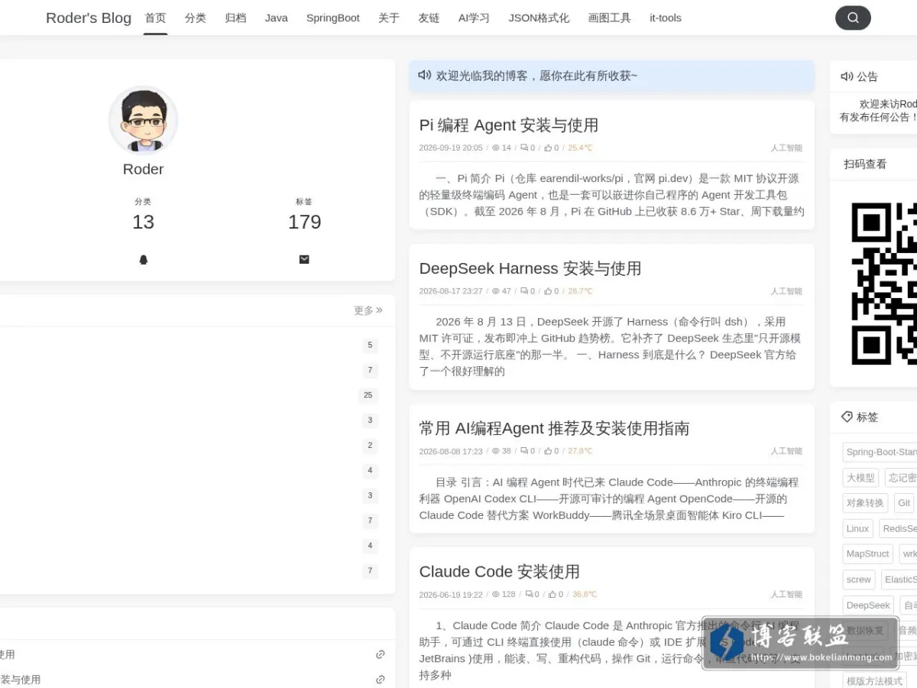Click the QQ penguin icon under Roder
The width and height of the screenshot is (917, 688).
(143, 260)
